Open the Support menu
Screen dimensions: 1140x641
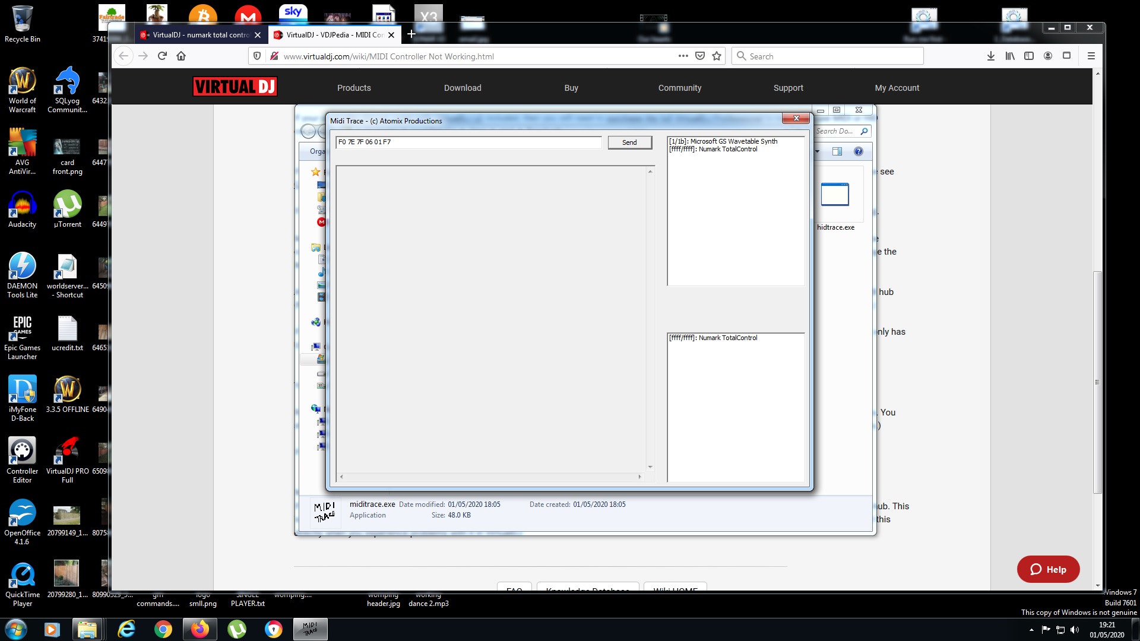(x=788, y=88)
